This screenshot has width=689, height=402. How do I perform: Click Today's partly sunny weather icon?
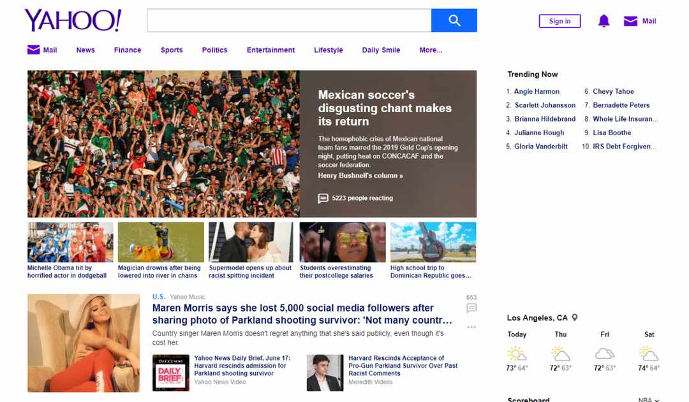517,354
